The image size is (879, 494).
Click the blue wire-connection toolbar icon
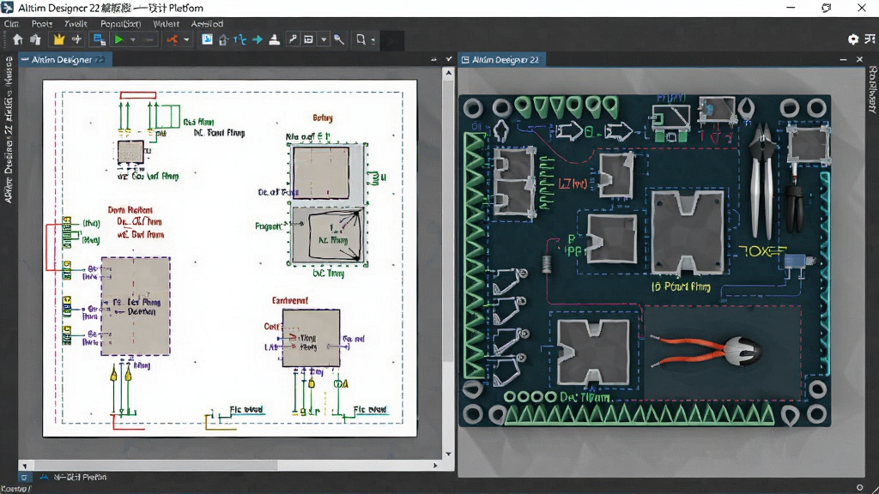click(x=240, y=39)
